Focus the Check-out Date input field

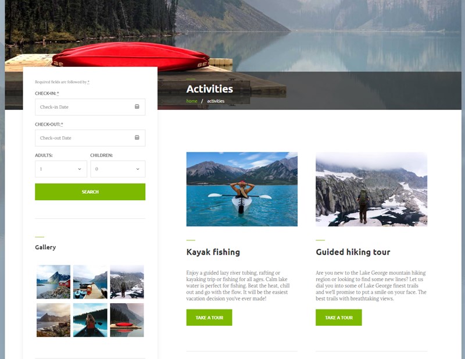[90, 138]
